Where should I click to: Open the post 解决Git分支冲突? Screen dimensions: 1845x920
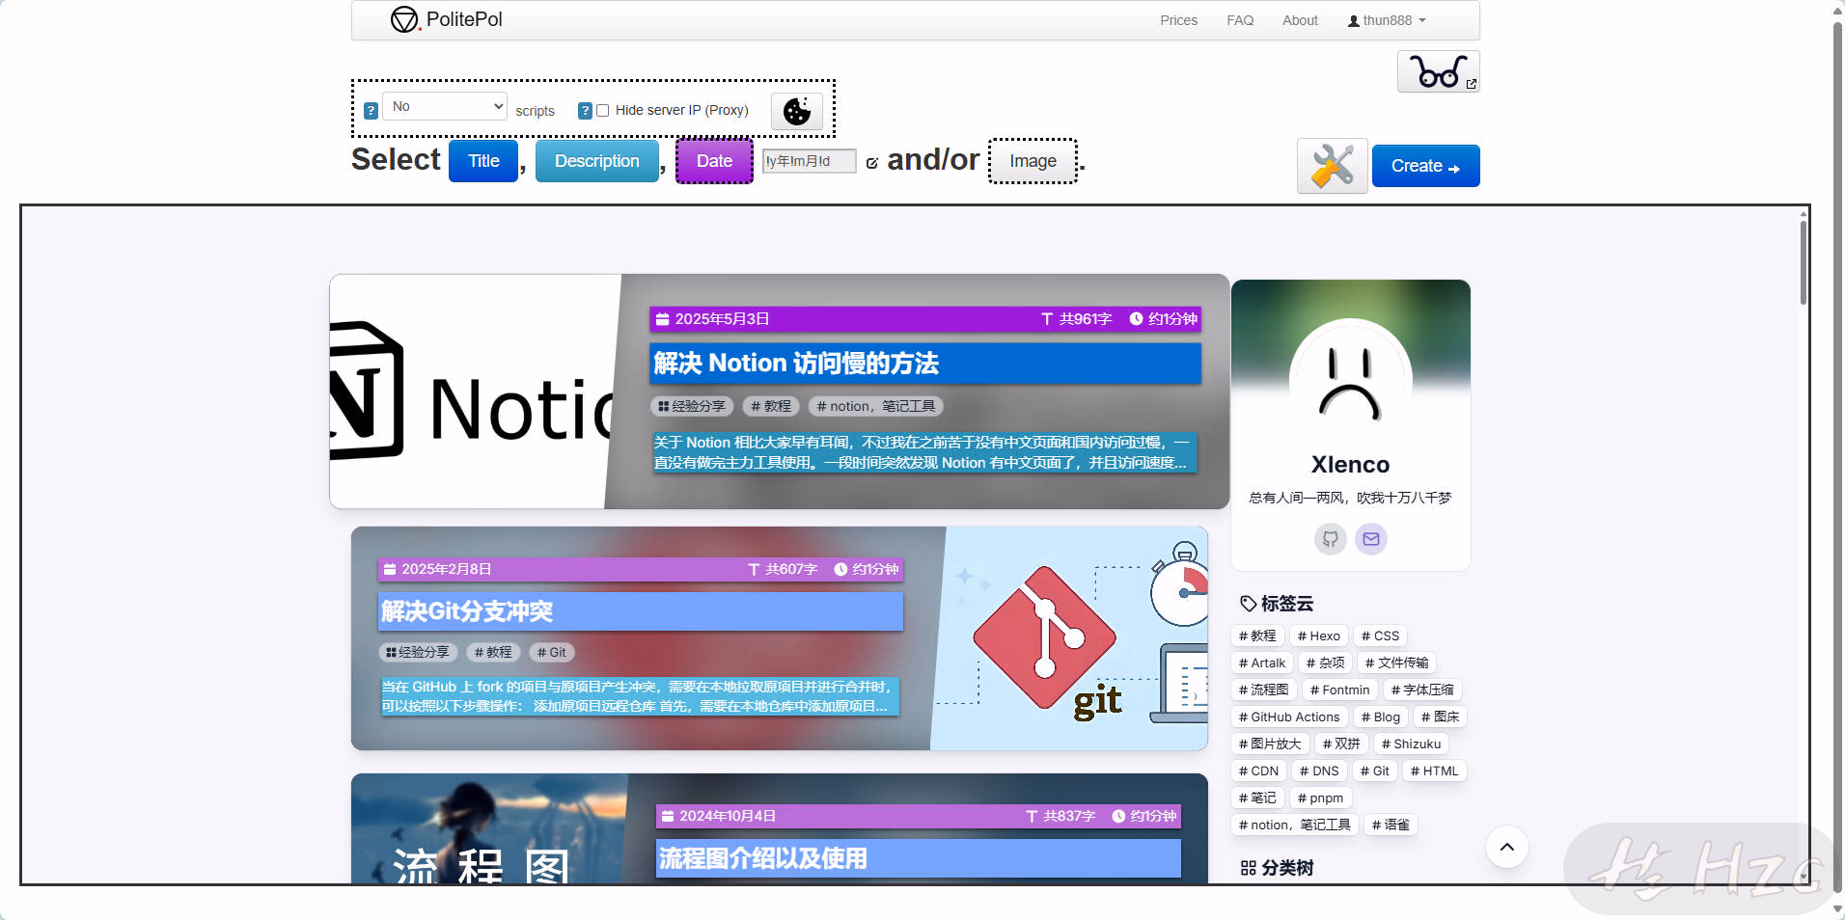click(x=467, y=611)
